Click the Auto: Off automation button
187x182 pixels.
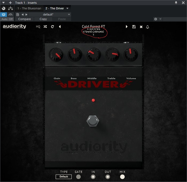pos(7,19)
